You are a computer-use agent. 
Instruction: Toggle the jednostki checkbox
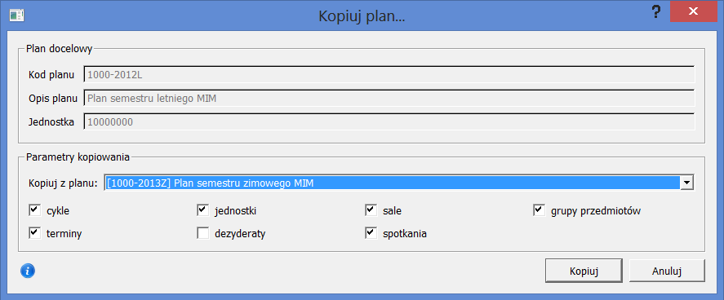coord(202,210)
